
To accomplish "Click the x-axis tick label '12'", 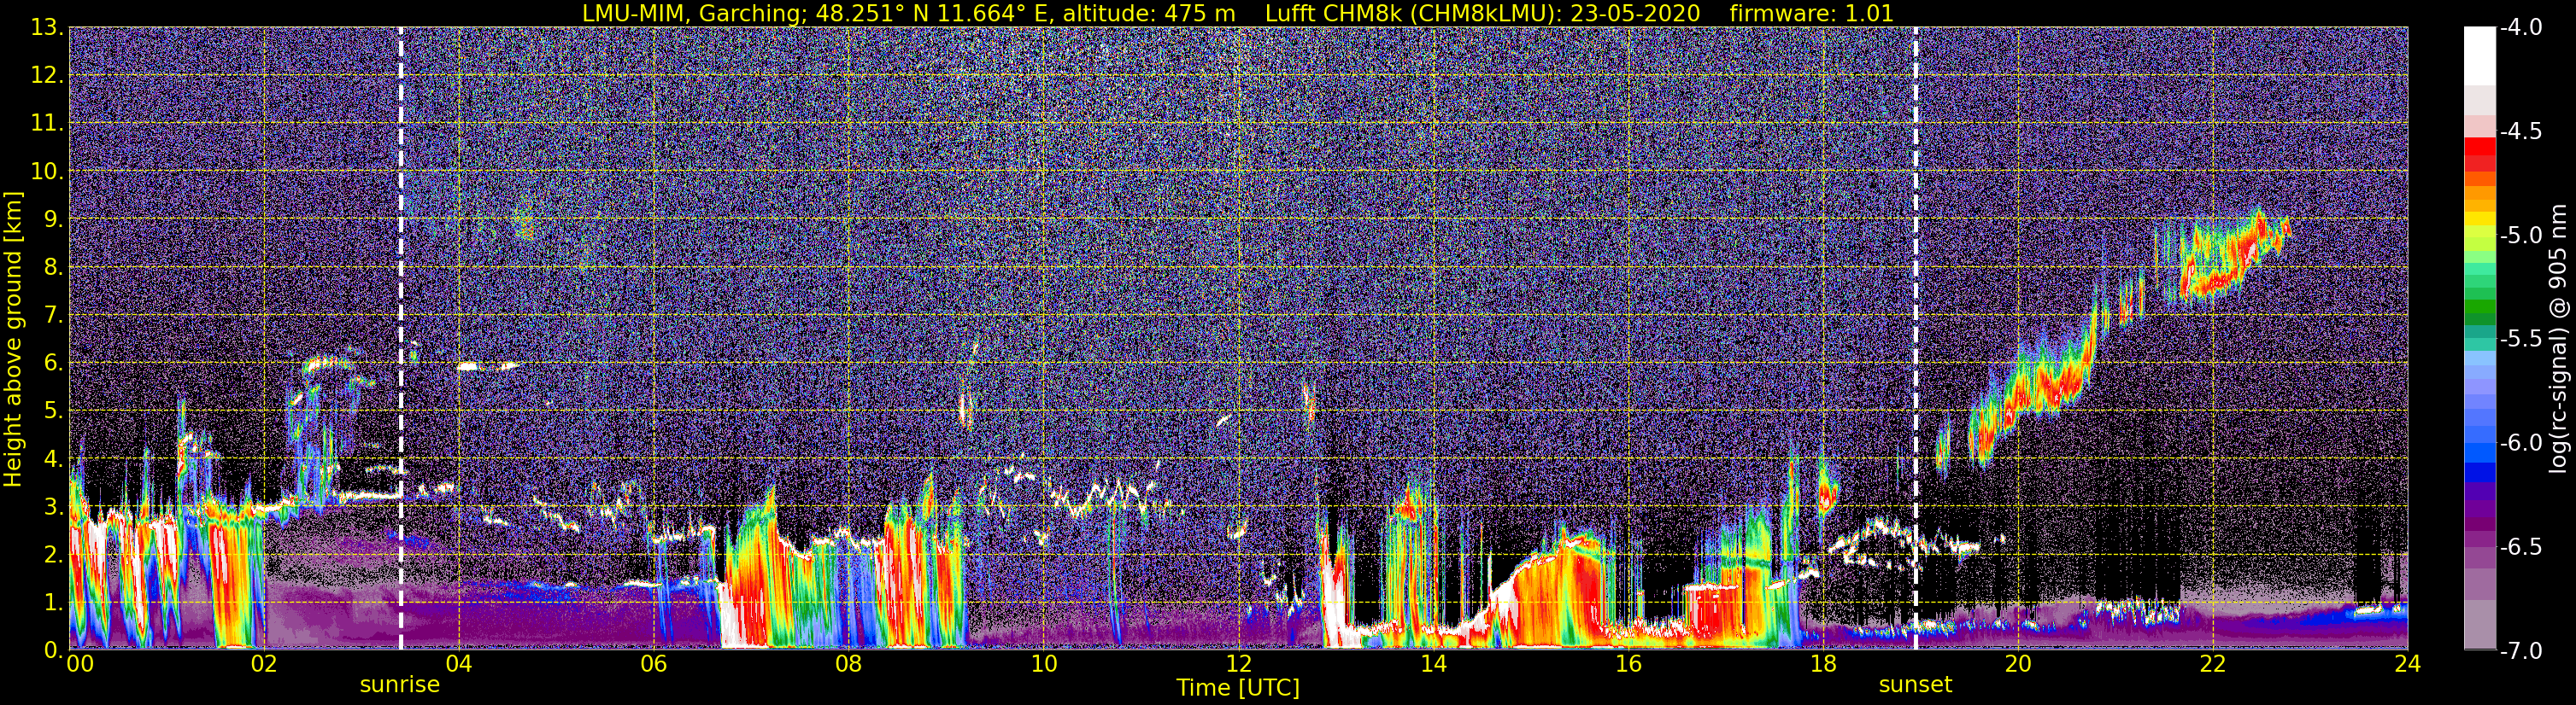I will click(1238, 664).
